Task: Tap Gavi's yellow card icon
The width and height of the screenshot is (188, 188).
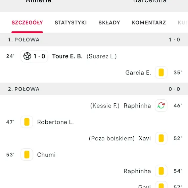Action: coord(161,185)
